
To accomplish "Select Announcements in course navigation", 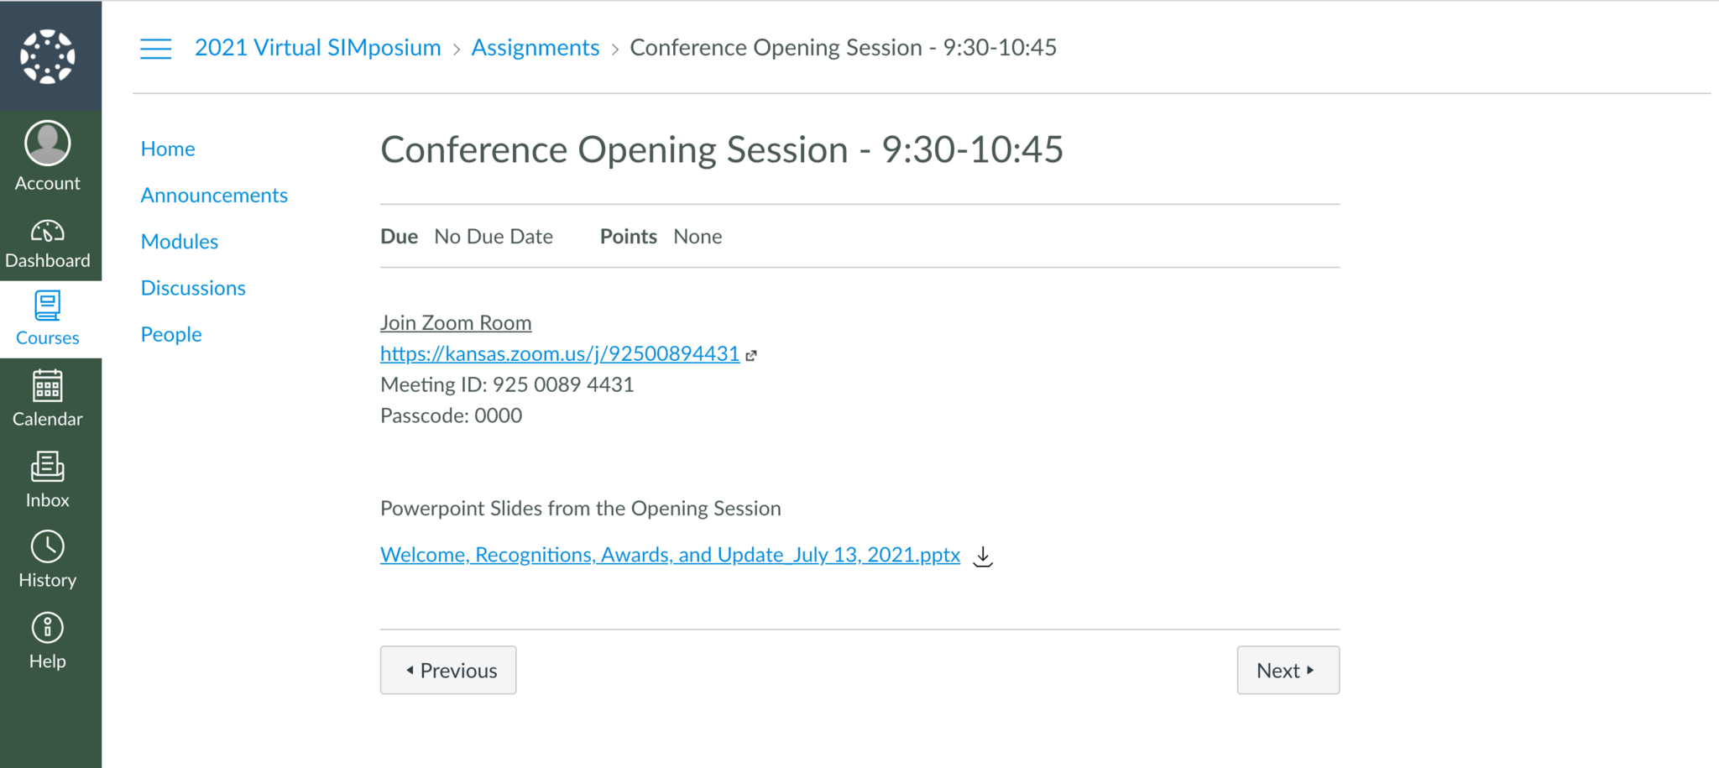I will (x=214, y=196).
